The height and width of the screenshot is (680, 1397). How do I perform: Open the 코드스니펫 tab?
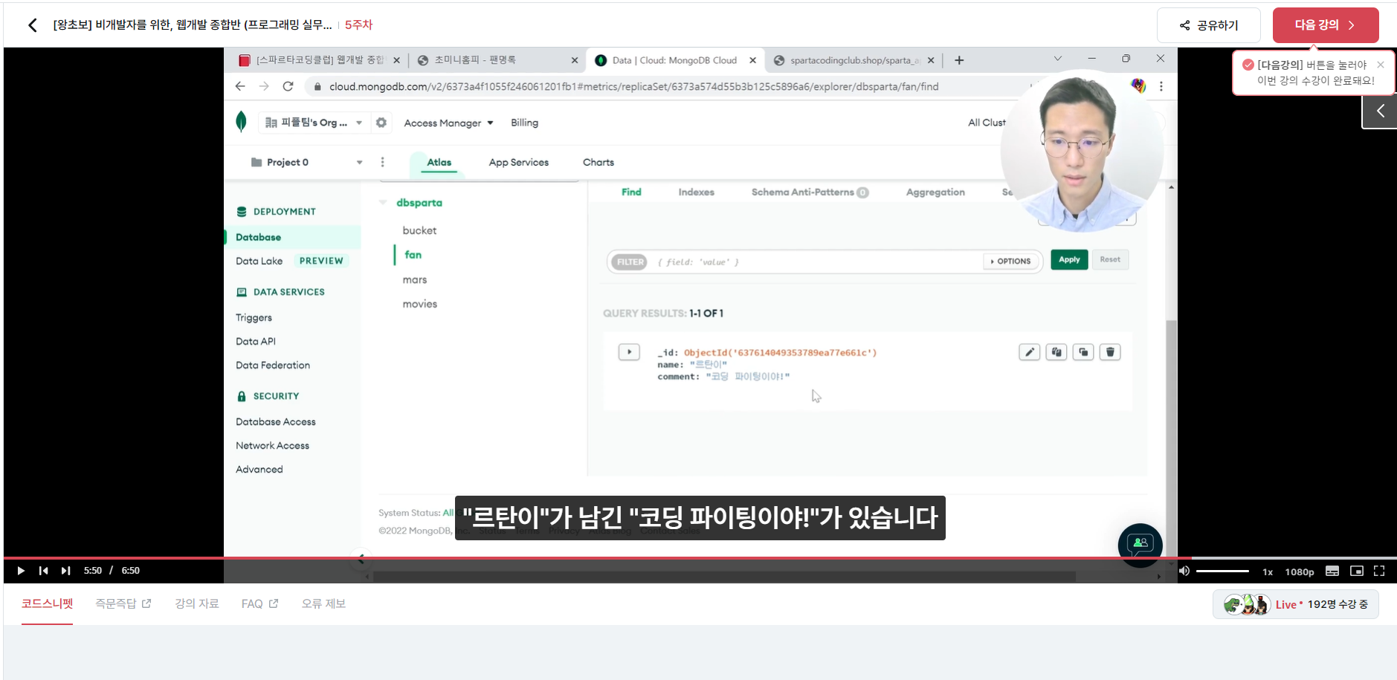tap(48, 603)
